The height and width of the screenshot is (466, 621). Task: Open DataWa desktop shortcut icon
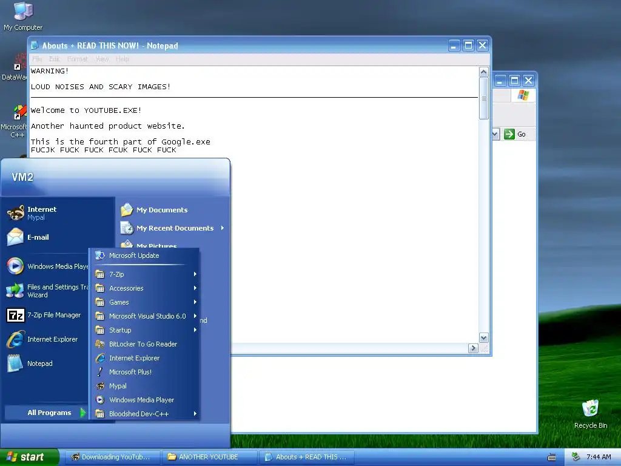[14, 67]
